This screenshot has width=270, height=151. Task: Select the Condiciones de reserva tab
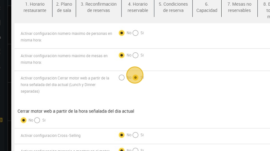click(173, 8)
